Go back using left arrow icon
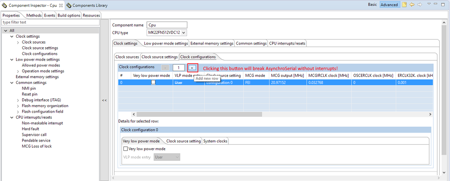The width and height of the screenshot is (450, 181). point(412,4)
